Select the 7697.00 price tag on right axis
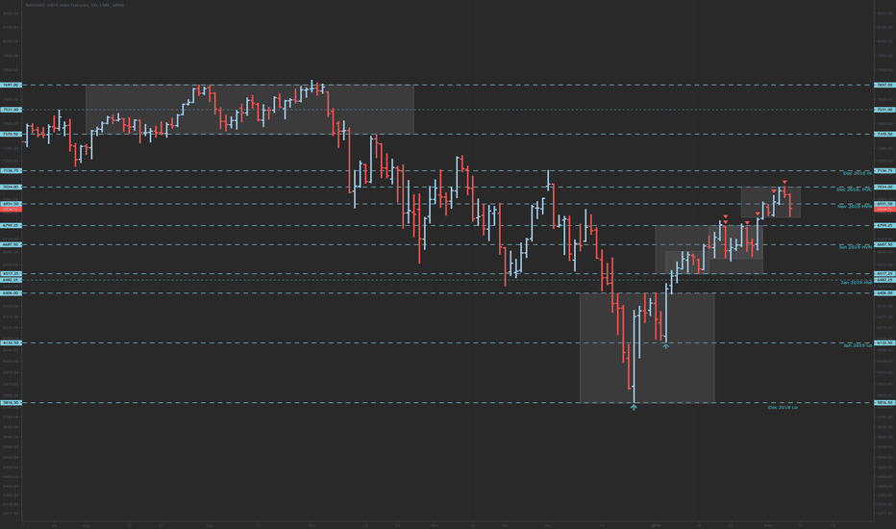The height and width of the screenshot is (529, 896). tap(884, 85)
